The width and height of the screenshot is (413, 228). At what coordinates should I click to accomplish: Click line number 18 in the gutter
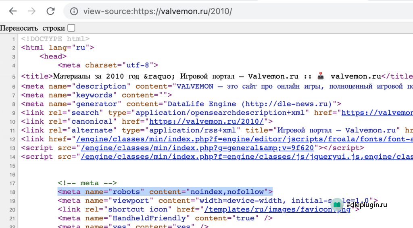(x=13, y=192)
